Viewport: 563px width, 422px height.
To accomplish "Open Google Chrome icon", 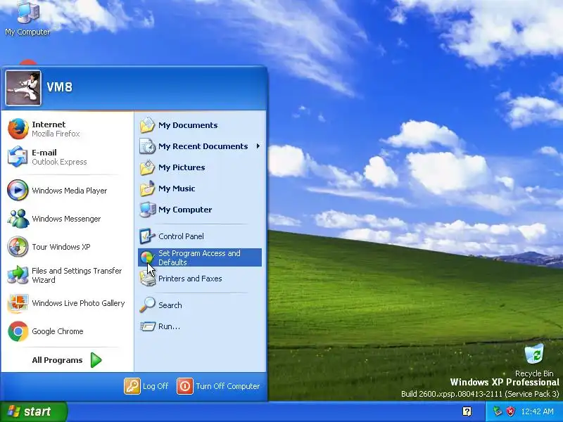I will tap(18, 331).
